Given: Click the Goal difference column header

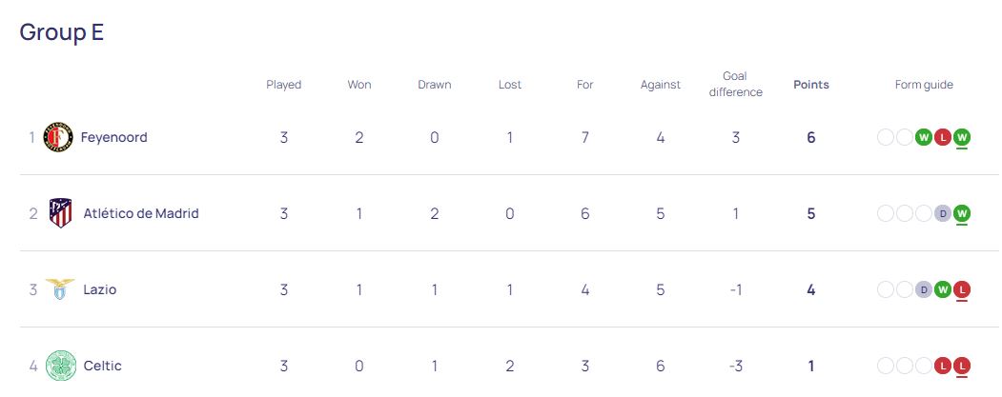Looking at the screenshot, I should pos(735,84).
